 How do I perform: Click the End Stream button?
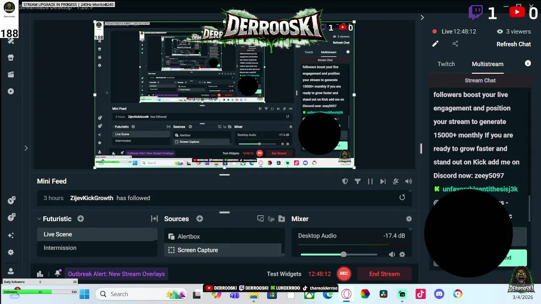tap(384, 274)
